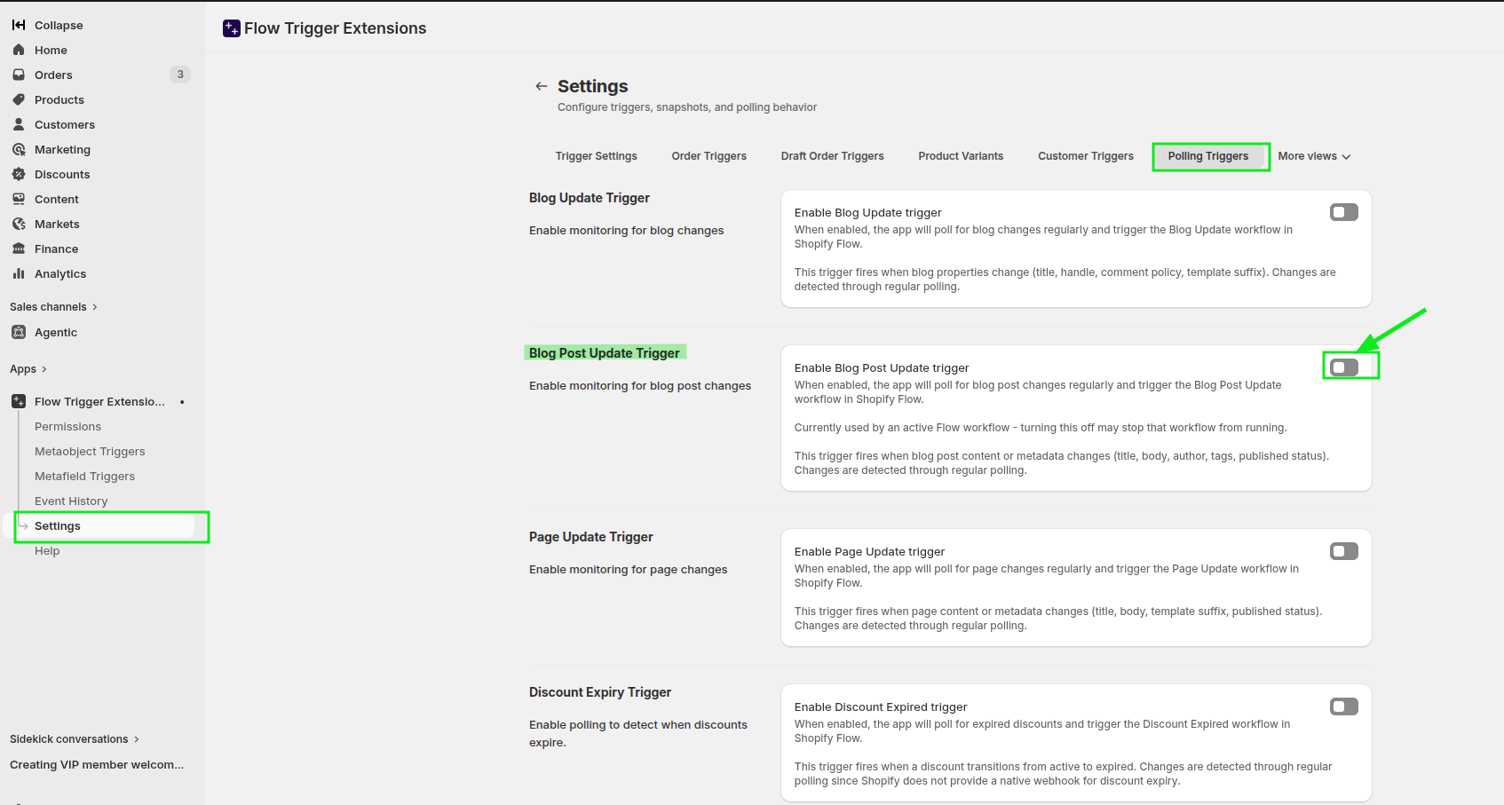This screenshot has width=1504, height=805.
Task: Select the Polling Triggers tab
Action: click(x=1208, y=156)
